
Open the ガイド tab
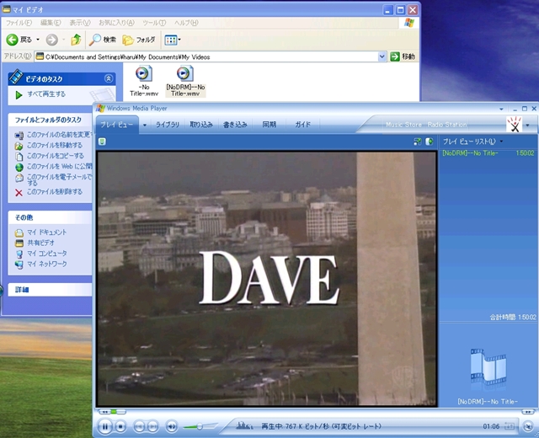[x=303, y=125]
